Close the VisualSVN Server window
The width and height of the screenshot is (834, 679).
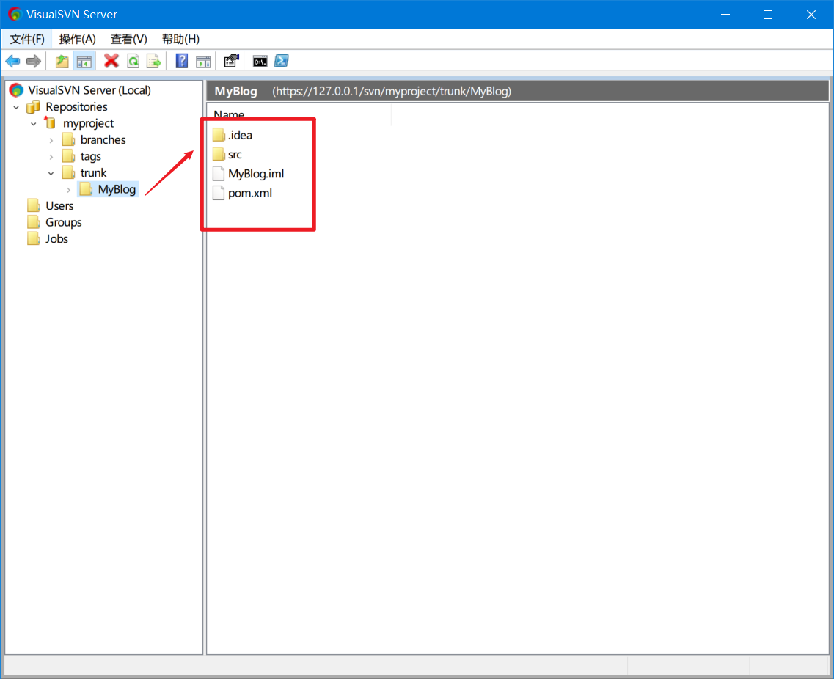[811, 15]
